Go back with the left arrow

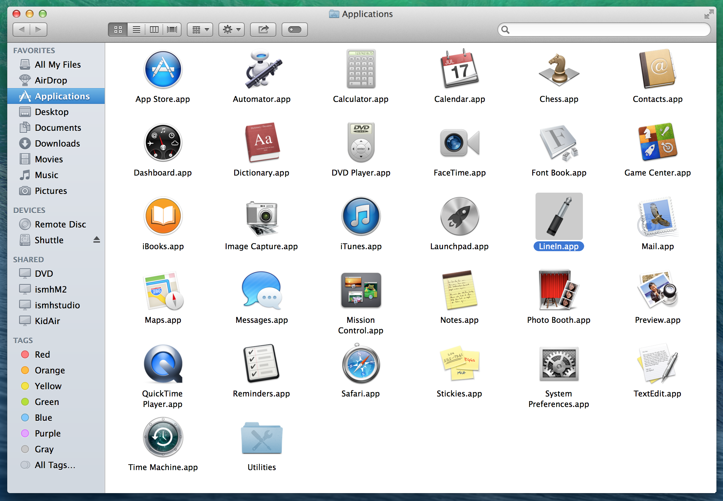[x=21, y=30]
